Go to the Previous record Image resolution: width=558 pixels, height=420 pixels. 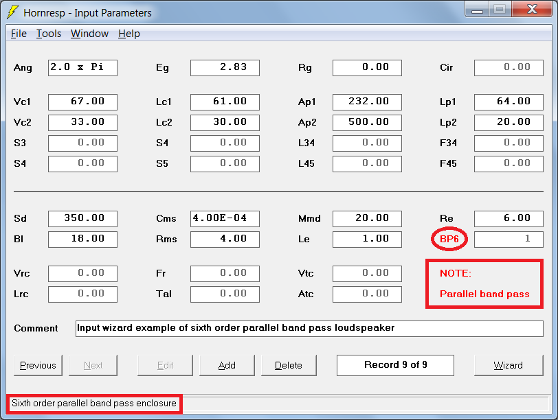pos(38,365)
